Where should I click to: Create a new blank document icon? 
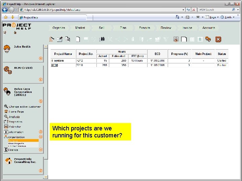click(78, 39)
